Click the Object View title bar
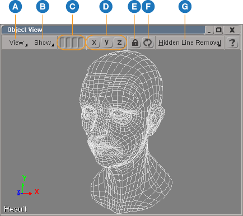Viewport: 243px width, 216px height. pos(103,30)
